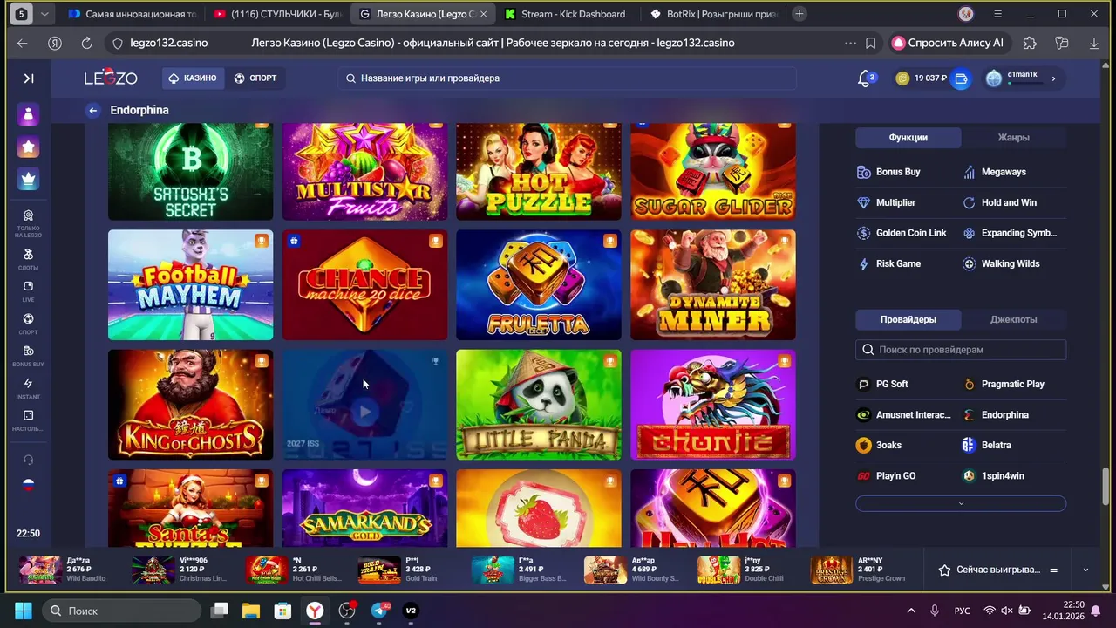Viewport: 1116px width, 628px height.
Task: Open King of Ghosts game thumbnail
Action: [x=190, y=405]
